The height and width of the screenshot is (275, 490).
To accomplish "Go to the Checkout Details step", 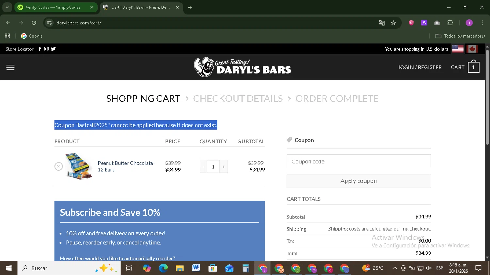I will (238, 99).
